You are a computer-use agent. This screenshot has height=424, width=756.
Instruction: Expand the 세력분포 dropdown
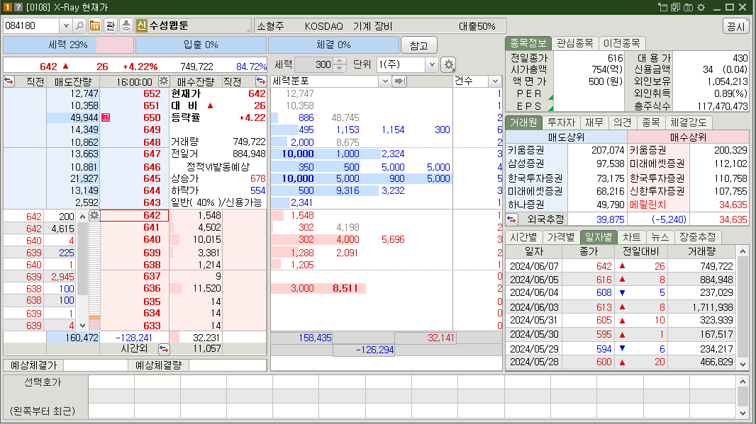[384, 81]
